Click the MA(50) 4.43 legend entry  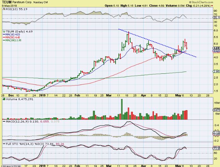11,37
